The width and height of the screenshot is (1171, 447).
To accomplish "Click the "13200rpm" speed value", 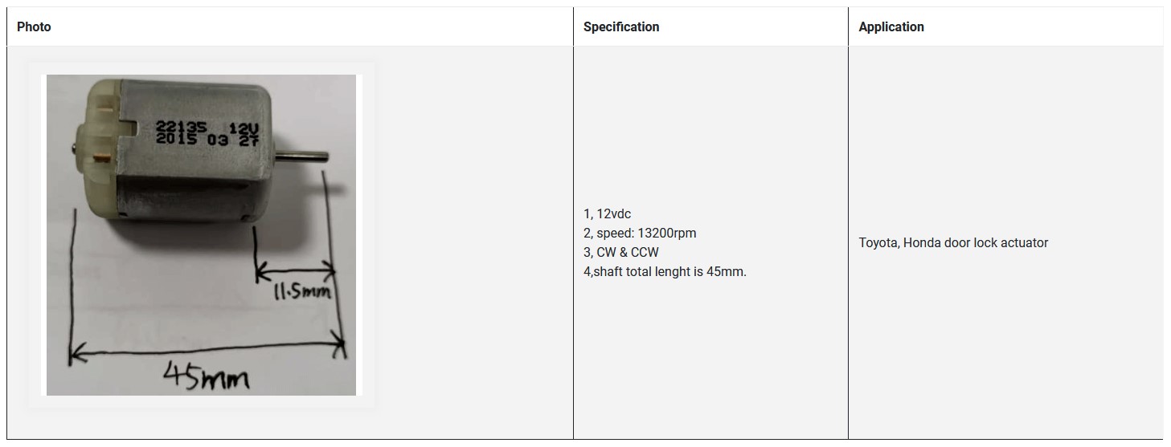I will [x=667, y=234].
